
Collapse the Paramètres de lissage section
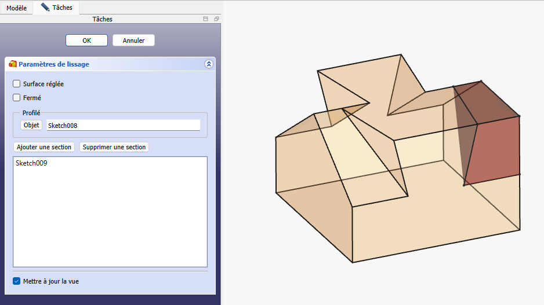coord(209,64)
